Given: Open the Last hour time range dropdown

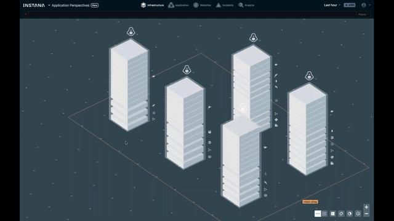Looking at the screenshot, I should click(x=332, y=5).
